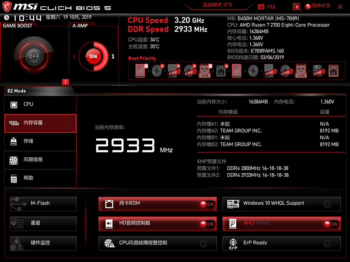The width and height of the screenshot is (350, 262).
Task: Choose A-XMP profile number 1
Action: [x=113, y=56]
